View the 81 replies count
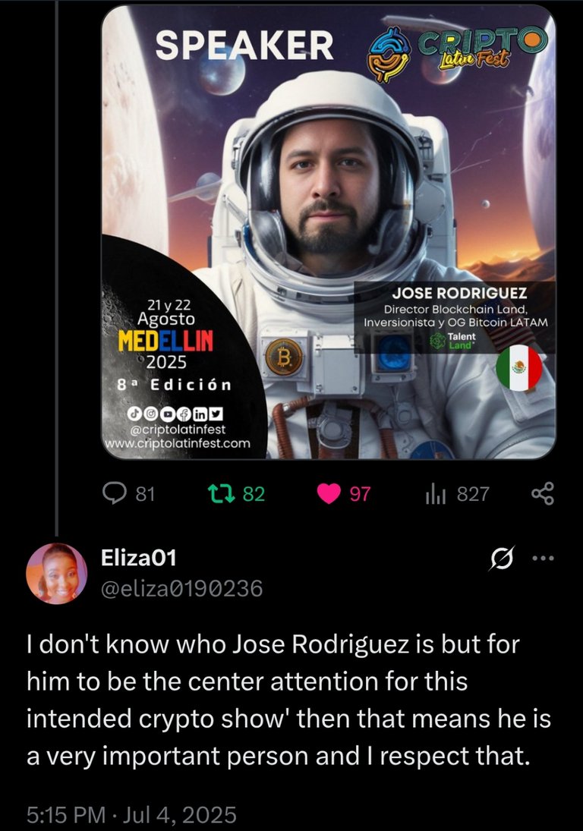583x831 pixels. point(145,494)
